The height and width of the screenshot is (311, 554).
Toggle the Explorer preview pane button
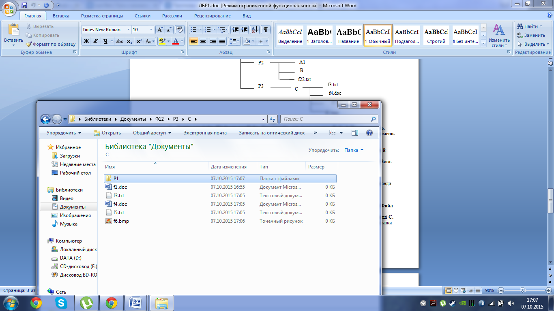pyautogui.click(x=355, y=133)
